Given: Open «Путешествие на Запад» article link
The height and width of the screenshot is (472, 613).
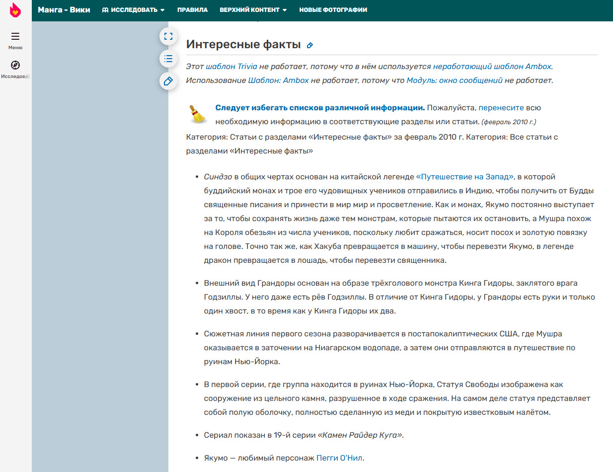Looking at the screenshot, I should [x=465, y=177].
